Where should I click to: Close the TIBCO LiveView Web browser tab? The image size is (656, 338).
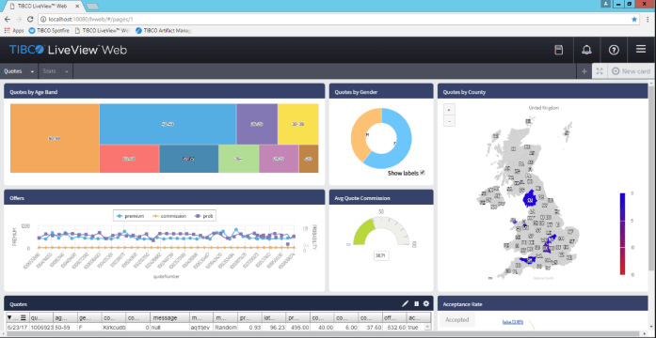[78, 7]
